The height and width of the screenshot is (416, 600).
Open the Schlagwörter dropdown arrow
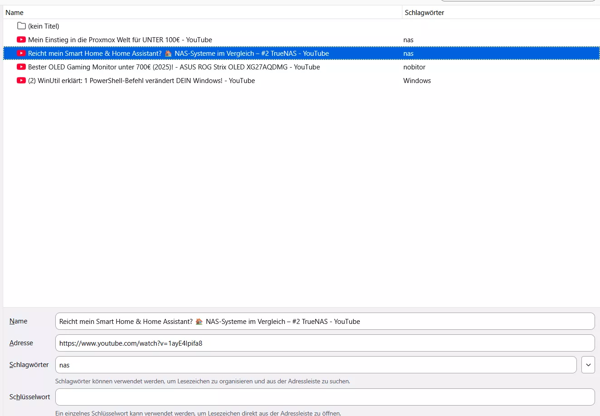coord(588,365)
